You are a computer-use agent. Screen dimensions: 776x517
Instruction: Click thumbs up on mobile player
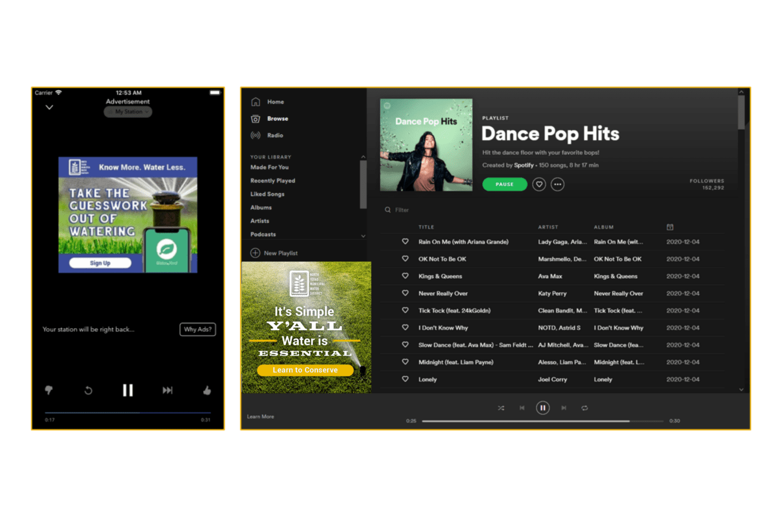pos(207,391)
